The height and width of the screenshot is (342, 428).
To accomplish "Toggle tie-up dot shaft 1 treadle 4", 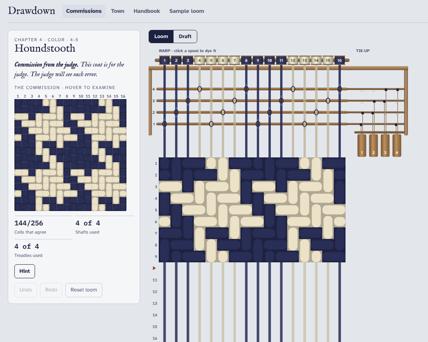I will coord(396,125).
